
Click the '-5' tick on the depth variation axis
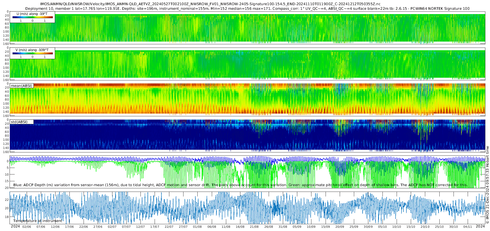[7, 168]
